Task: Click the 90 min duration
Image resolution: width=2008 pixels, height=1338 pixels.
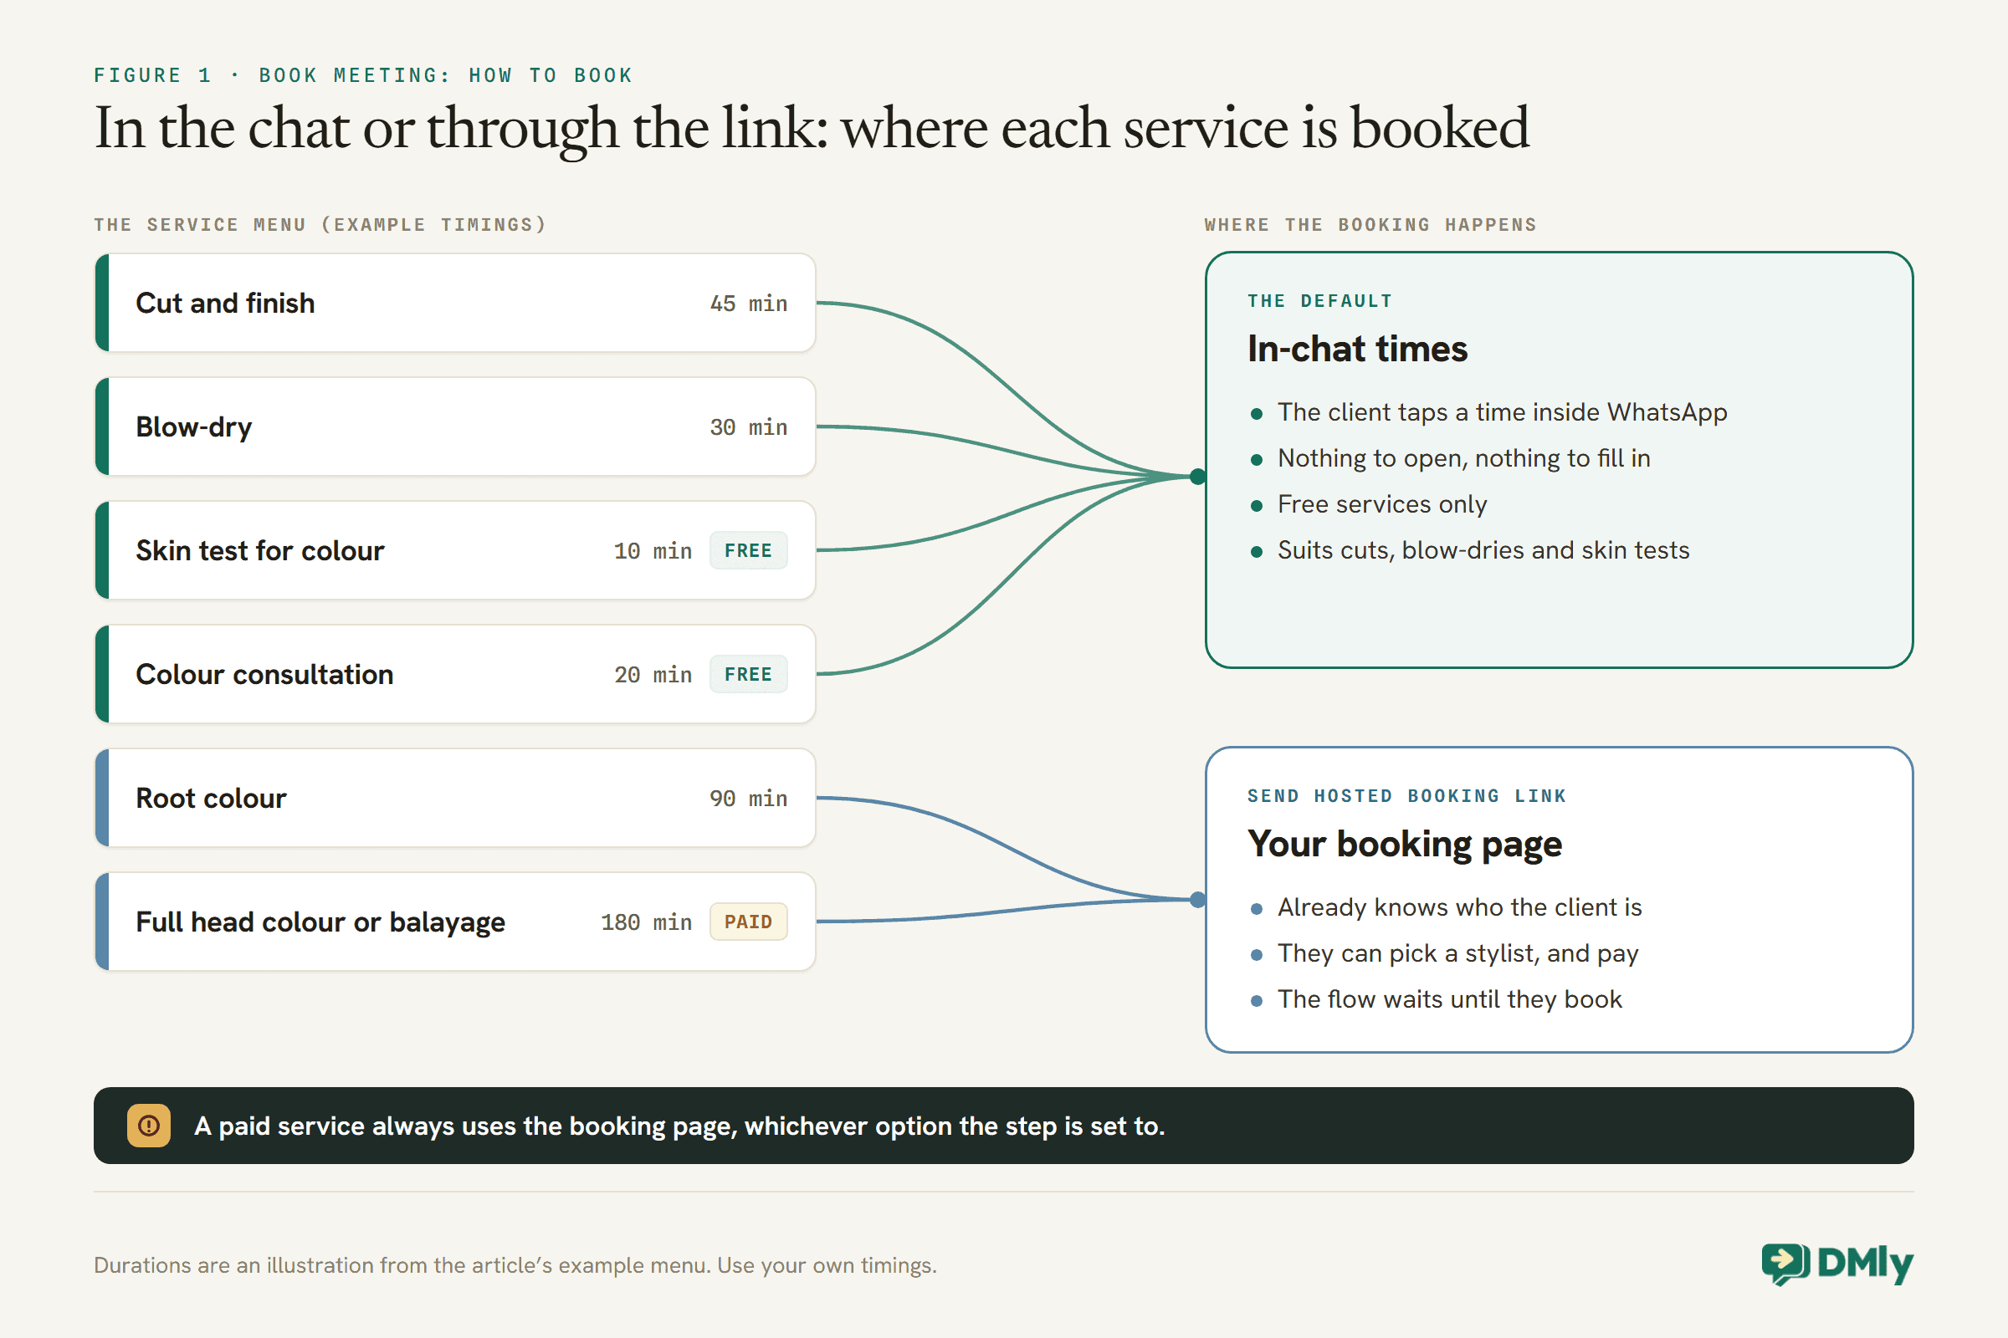Action: pos(749,798)
